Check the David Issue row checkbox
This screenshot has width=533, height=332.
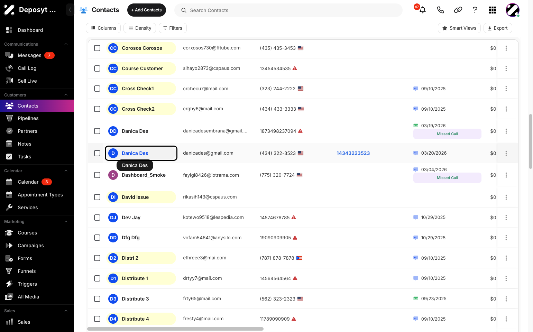click(97, 197)
